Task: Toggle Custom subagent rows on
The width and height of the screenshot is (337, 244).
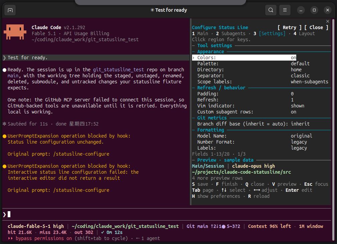Action: [293, 112]
